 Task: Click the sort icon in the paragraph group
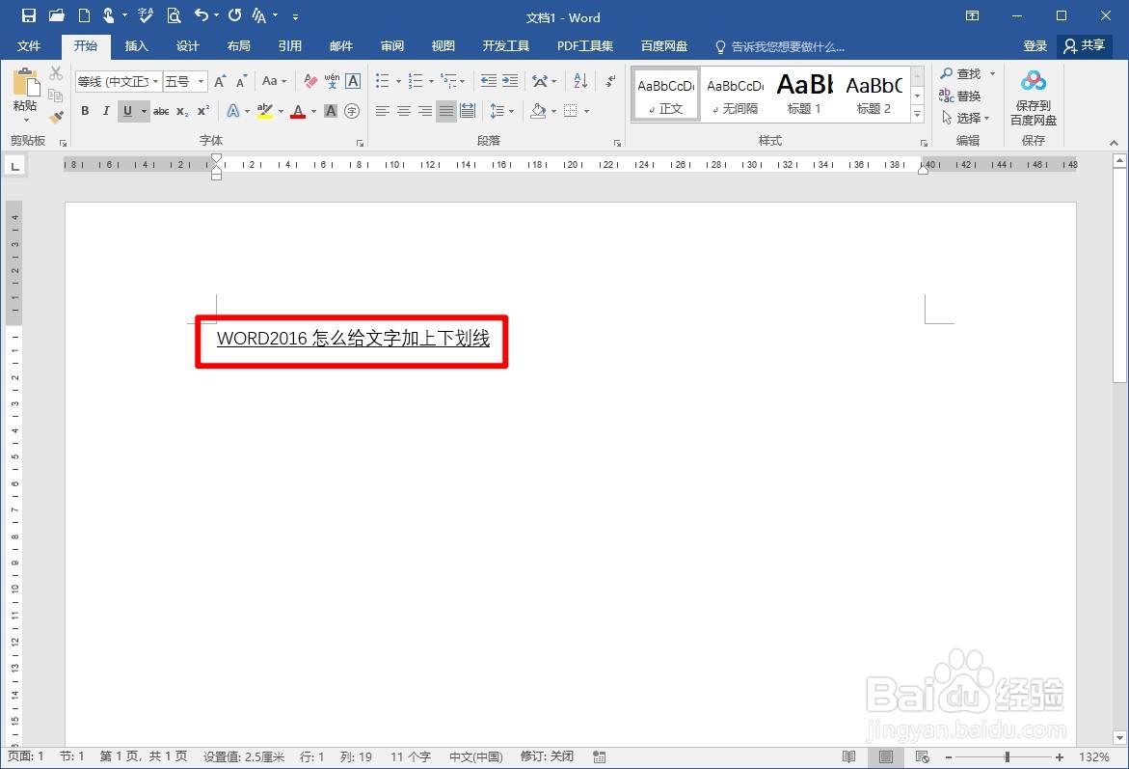(579, 81)
